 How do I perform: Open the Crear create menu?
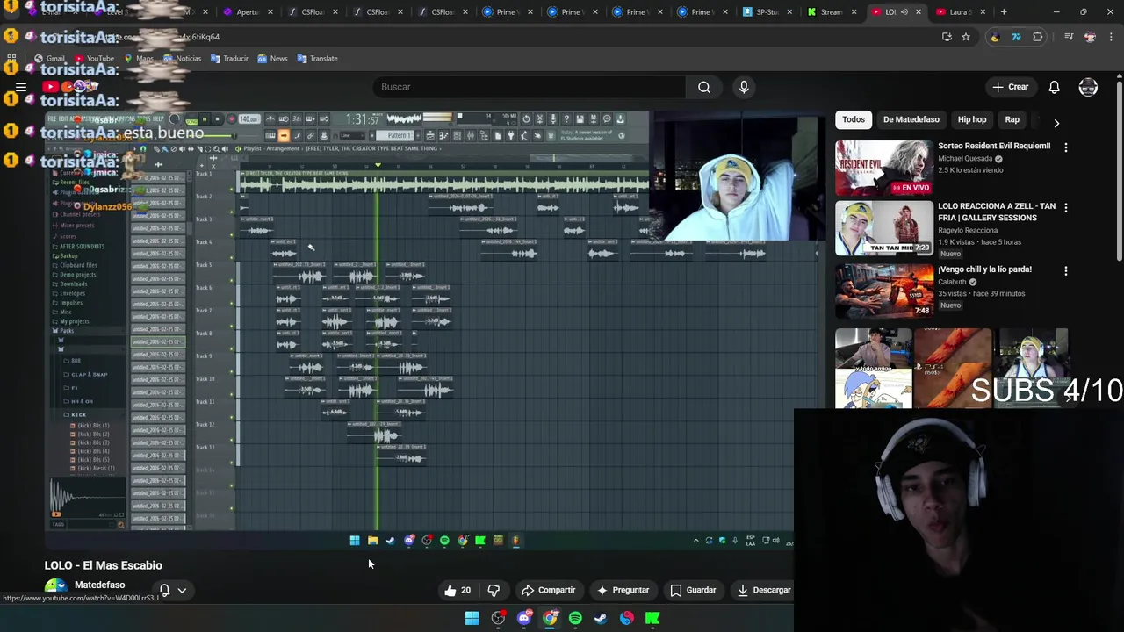1011,87
